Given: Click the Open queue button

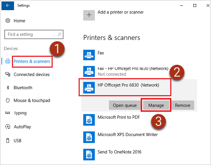Looking at the screenshot, I should 125,105.
